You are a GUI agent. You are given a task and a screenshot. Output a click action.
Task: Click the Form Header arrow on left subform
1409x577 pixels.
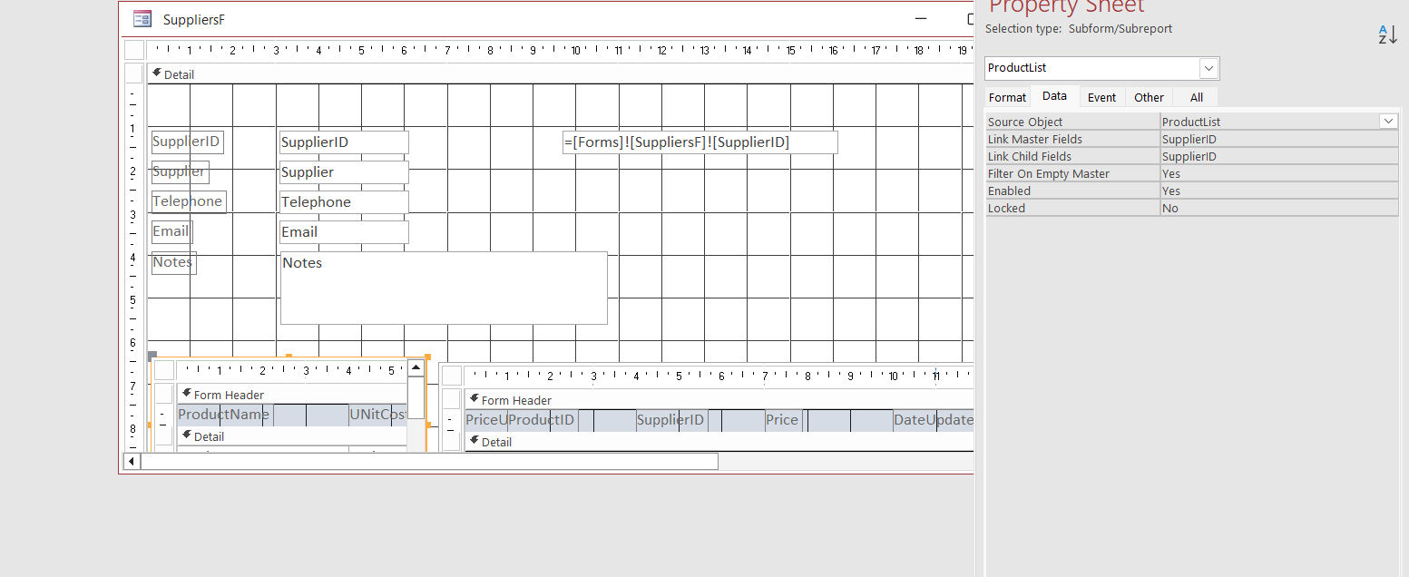point(186,394)
